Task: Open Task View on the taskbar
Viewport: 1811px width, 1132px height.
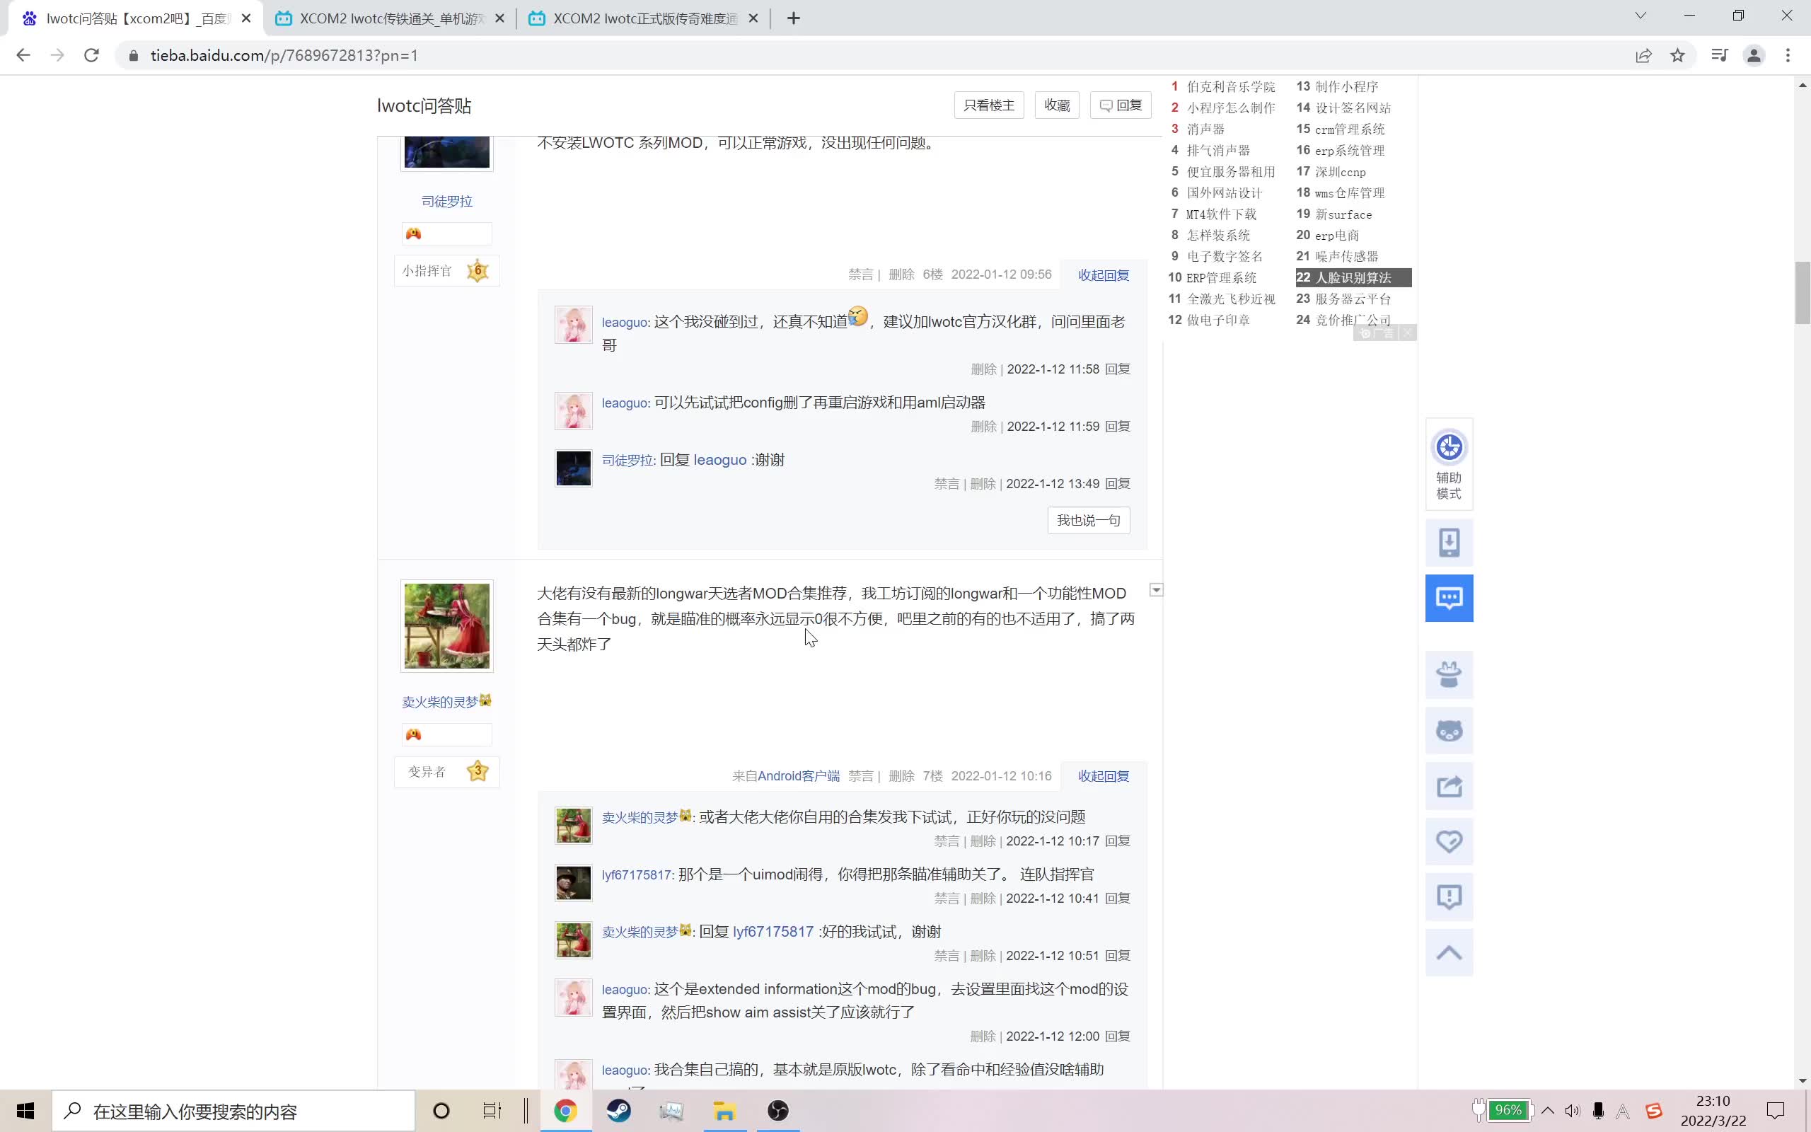Action: tap(492, 1111)
